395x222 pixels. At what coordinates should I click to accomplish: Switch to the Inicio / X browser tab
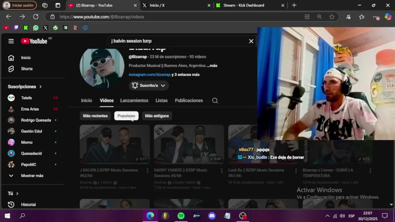point(176,5)
